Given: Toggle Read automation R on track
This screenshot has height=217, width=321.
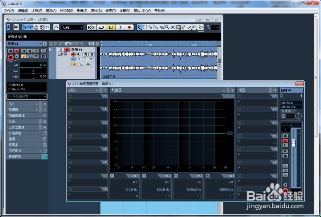Looking at the screenshot, I should coord(85,54).
